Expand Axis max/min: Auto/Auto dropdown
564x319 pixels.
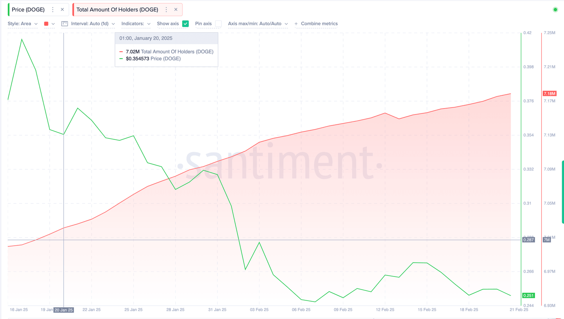[258, 23]
